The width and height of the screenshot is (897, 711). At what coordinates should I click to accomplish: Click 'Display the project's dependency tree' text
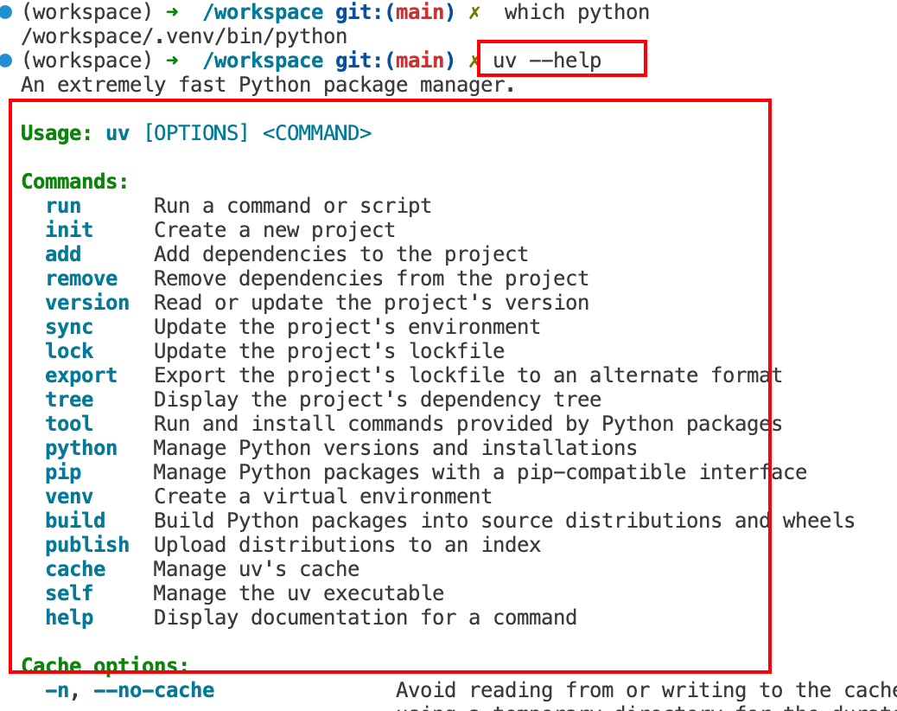[x=377, y=400]
